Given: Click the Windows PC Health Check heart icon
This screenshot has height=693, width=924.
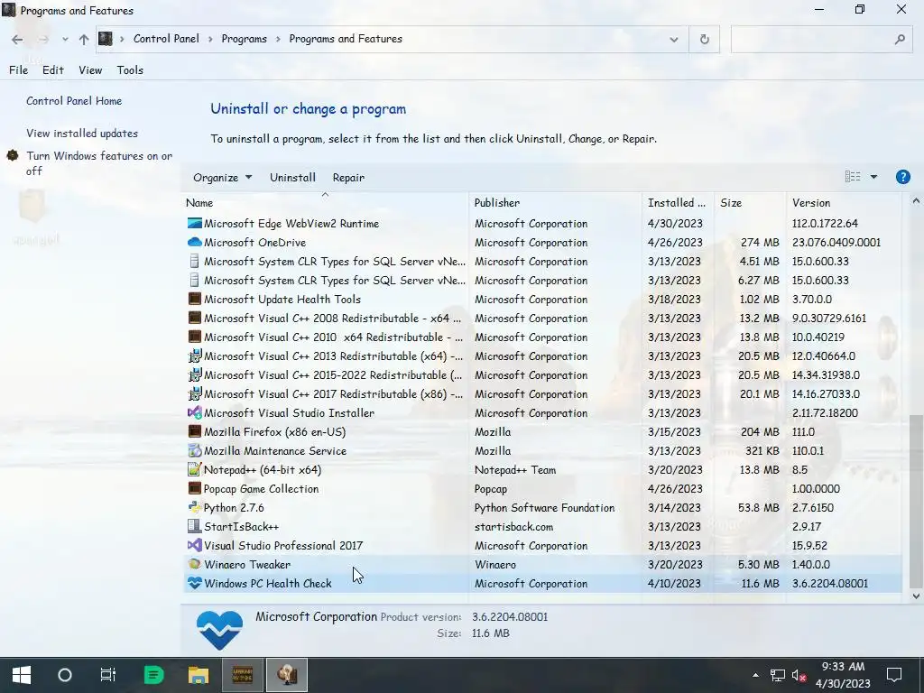Looking at the screenshot, I should [195, 583].
